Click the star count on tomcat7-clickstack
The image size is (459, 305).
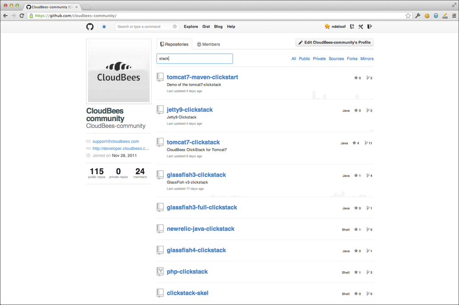(356, 143)
